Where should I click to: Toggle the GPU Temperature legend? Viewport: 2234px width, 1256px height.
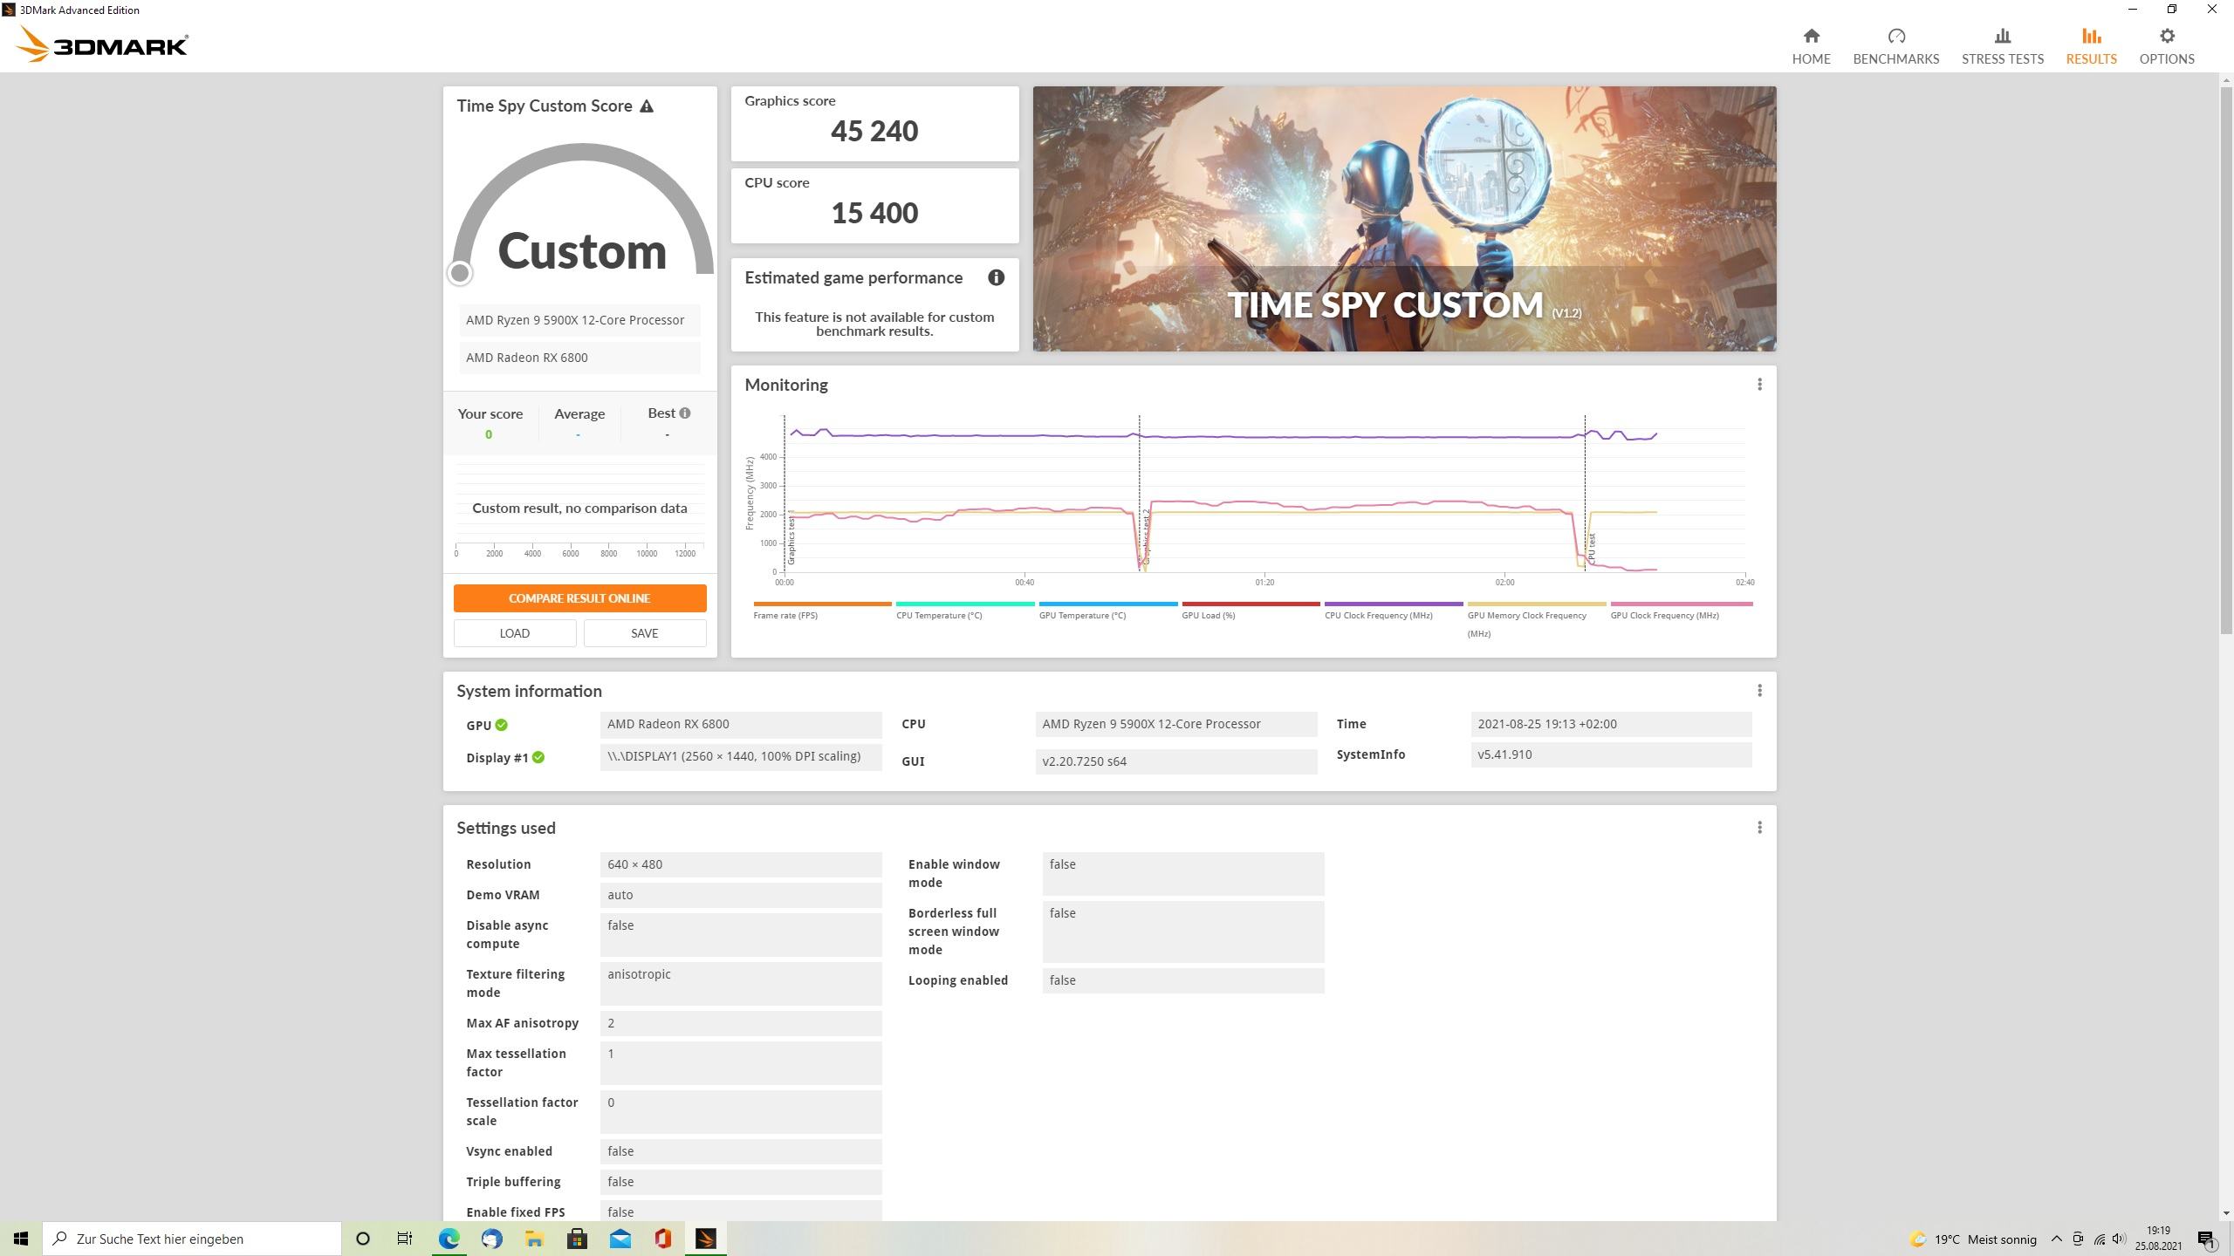1107,611
